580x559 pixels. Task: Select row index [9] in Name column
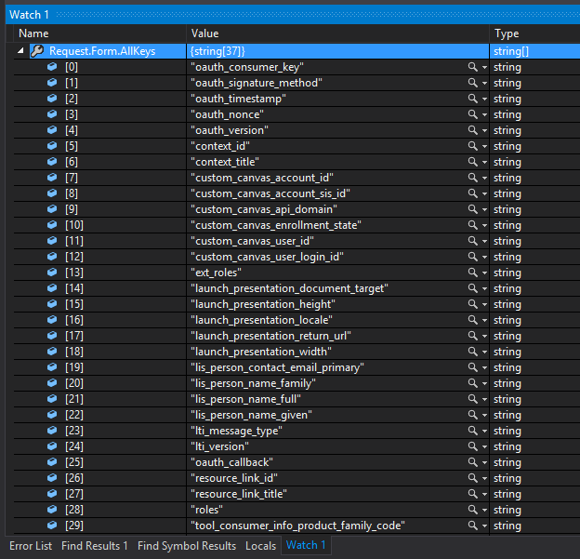[x=72, y=209]
